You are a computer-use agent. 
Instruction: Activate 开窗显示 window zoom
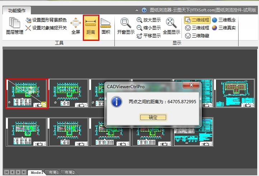(126, 26)
